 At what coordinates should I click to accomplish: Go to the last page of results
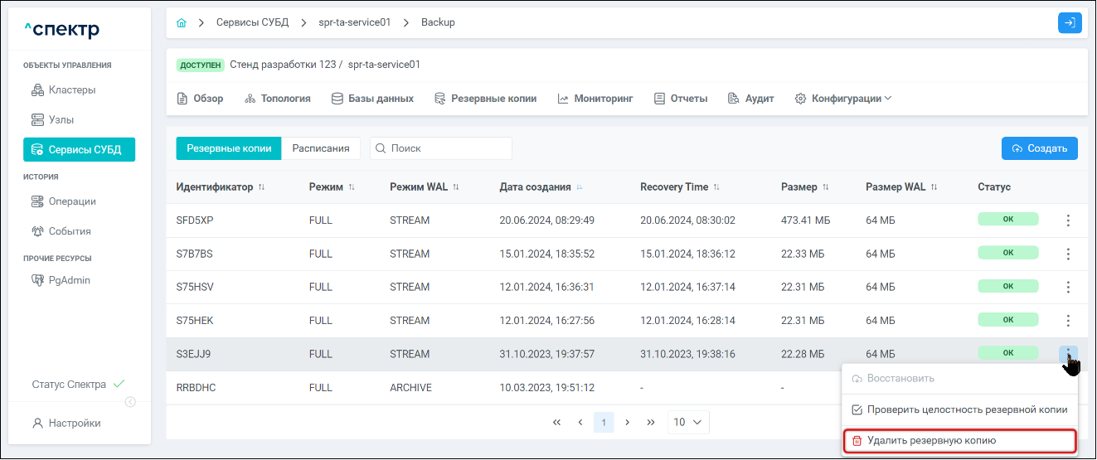point(651,422)
